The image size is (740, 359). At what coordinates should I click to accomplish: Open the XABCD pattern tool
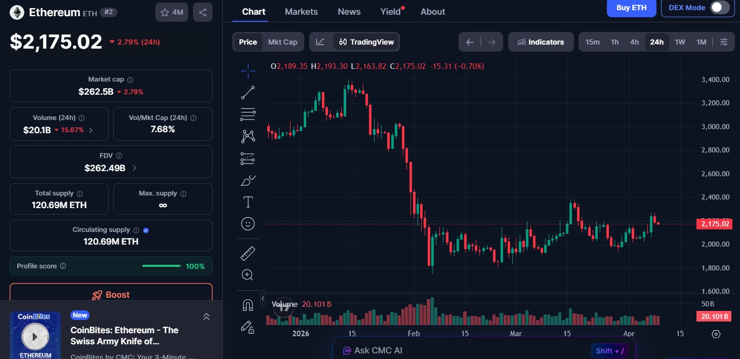[248, 136]
